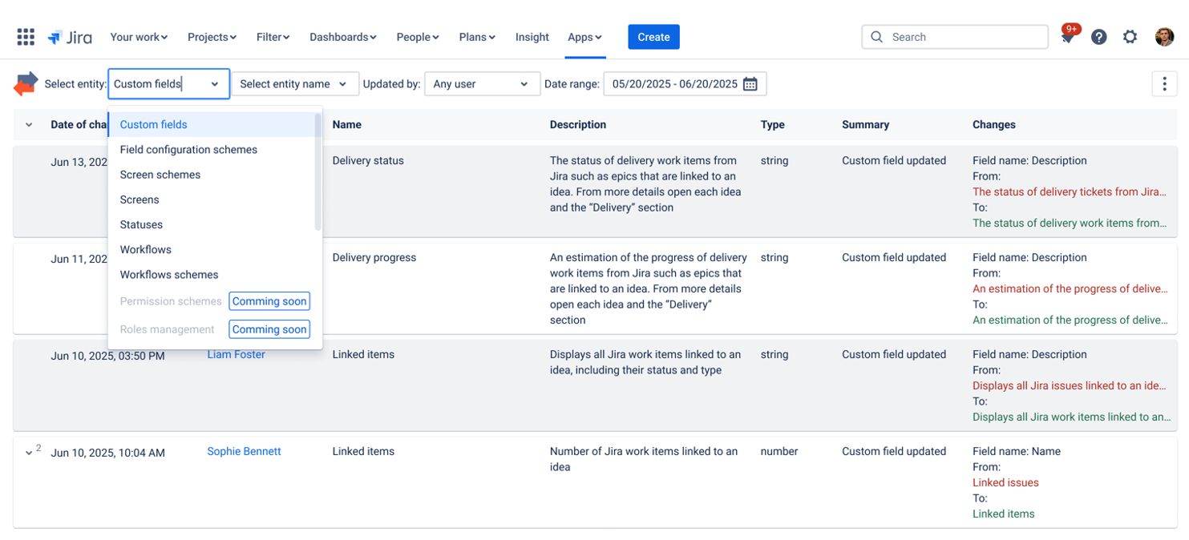Expand the Jun 10 row with 2 changes
This screenshot has width=1189, height=540.
click(x=29, y=451)
